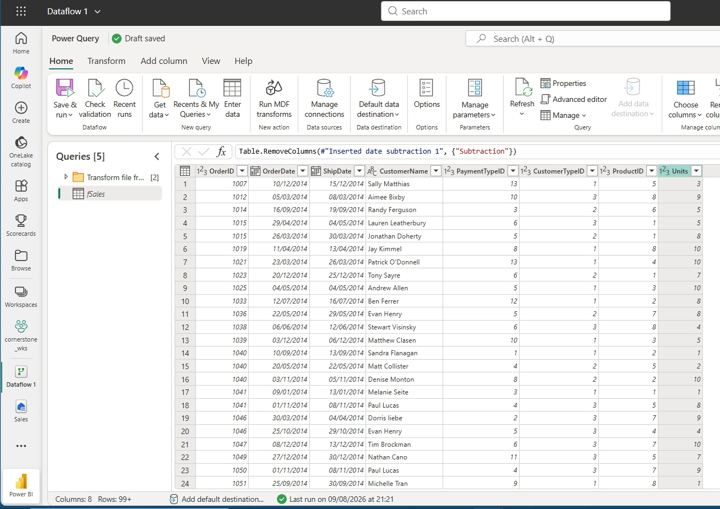Open Recent runs
Viewport: 720px width, 509px height.
124,99
